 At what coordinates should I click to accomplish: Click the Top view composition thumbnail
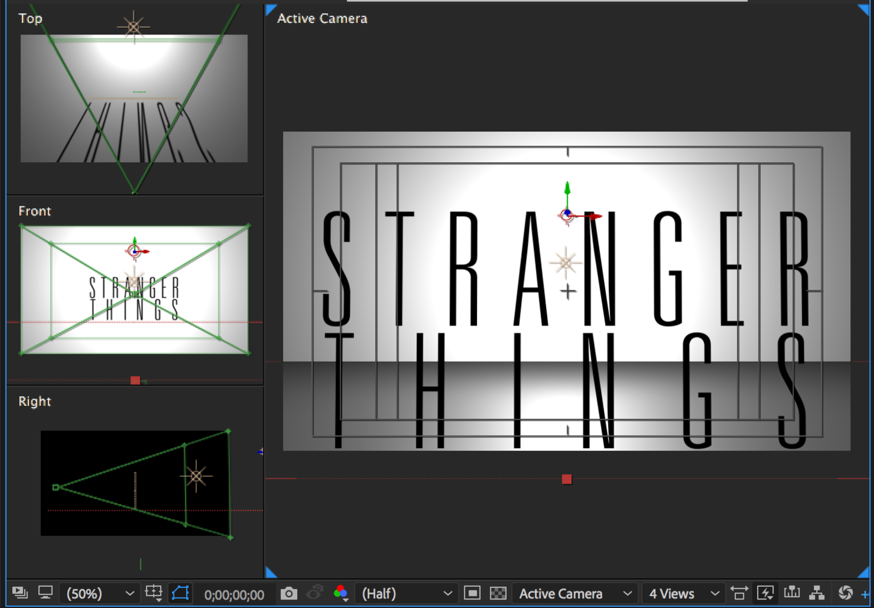point(134,99)
